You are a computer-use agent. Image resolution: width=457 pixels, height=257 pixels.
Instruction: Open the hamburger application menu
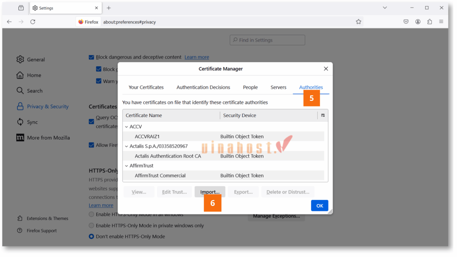(441, 21)
